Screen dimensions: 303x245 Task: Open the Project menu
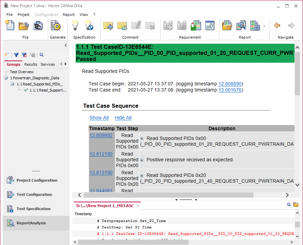(23, 15)
